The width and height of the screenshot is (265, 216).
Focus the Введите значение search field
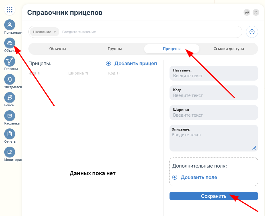tap(150, 32)
